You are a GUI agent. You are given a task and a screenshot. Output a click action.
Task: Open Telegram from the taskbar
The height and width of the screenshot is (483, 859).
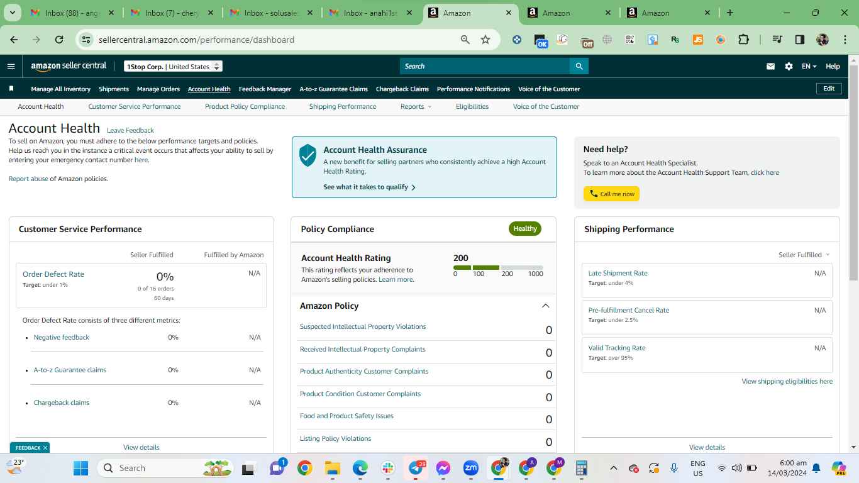(416, 468)
